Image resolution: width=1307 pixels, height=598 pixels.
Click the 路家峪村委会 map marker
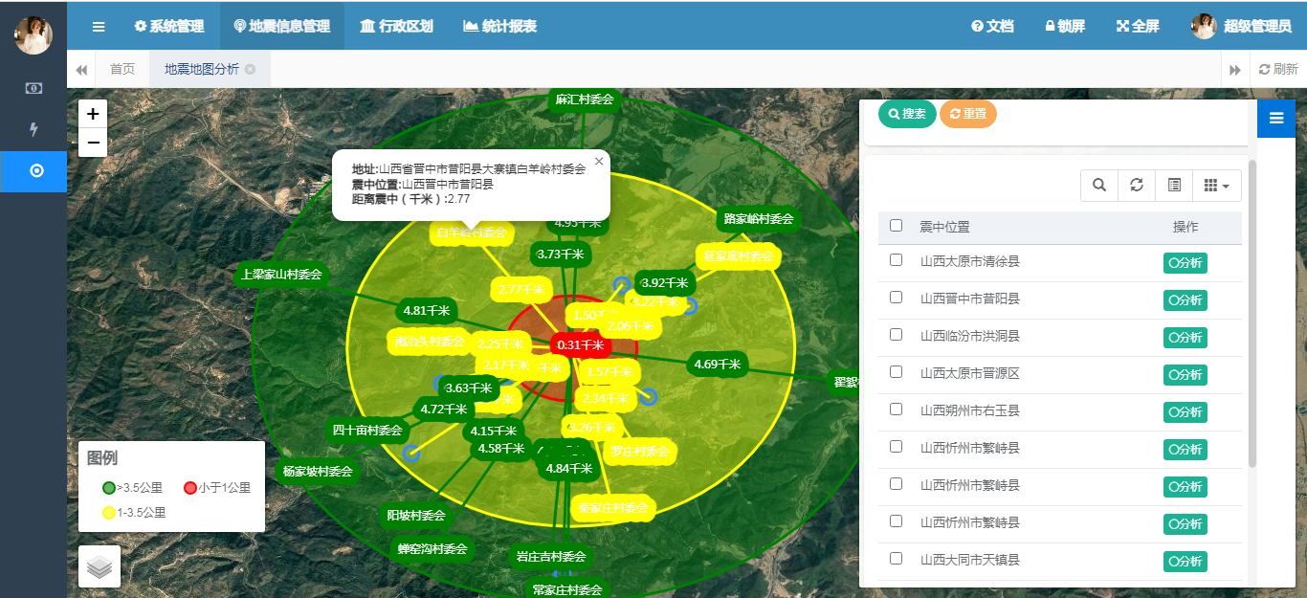tap(759, 219)
